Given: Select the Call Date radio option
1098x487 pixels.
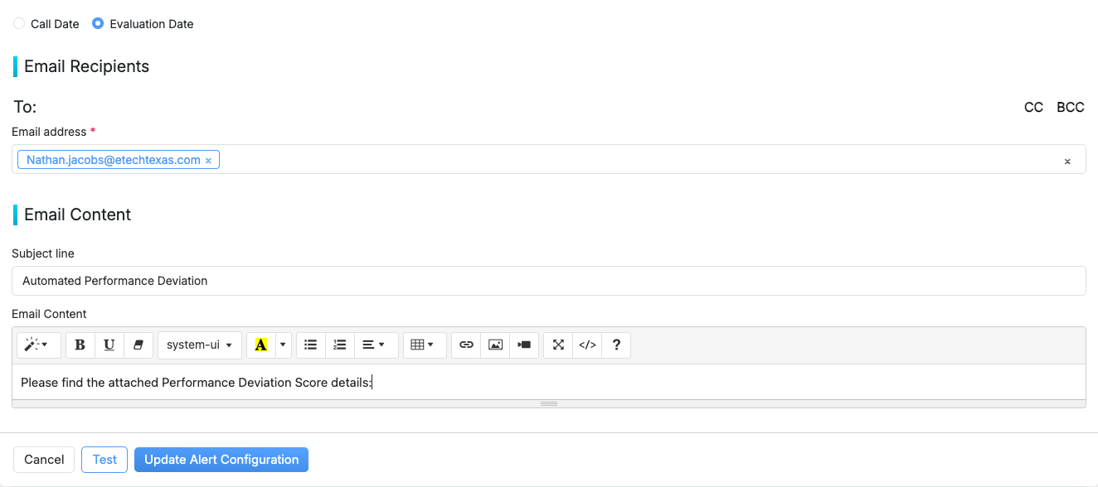Looking at the screenshot, I should 19,24.
